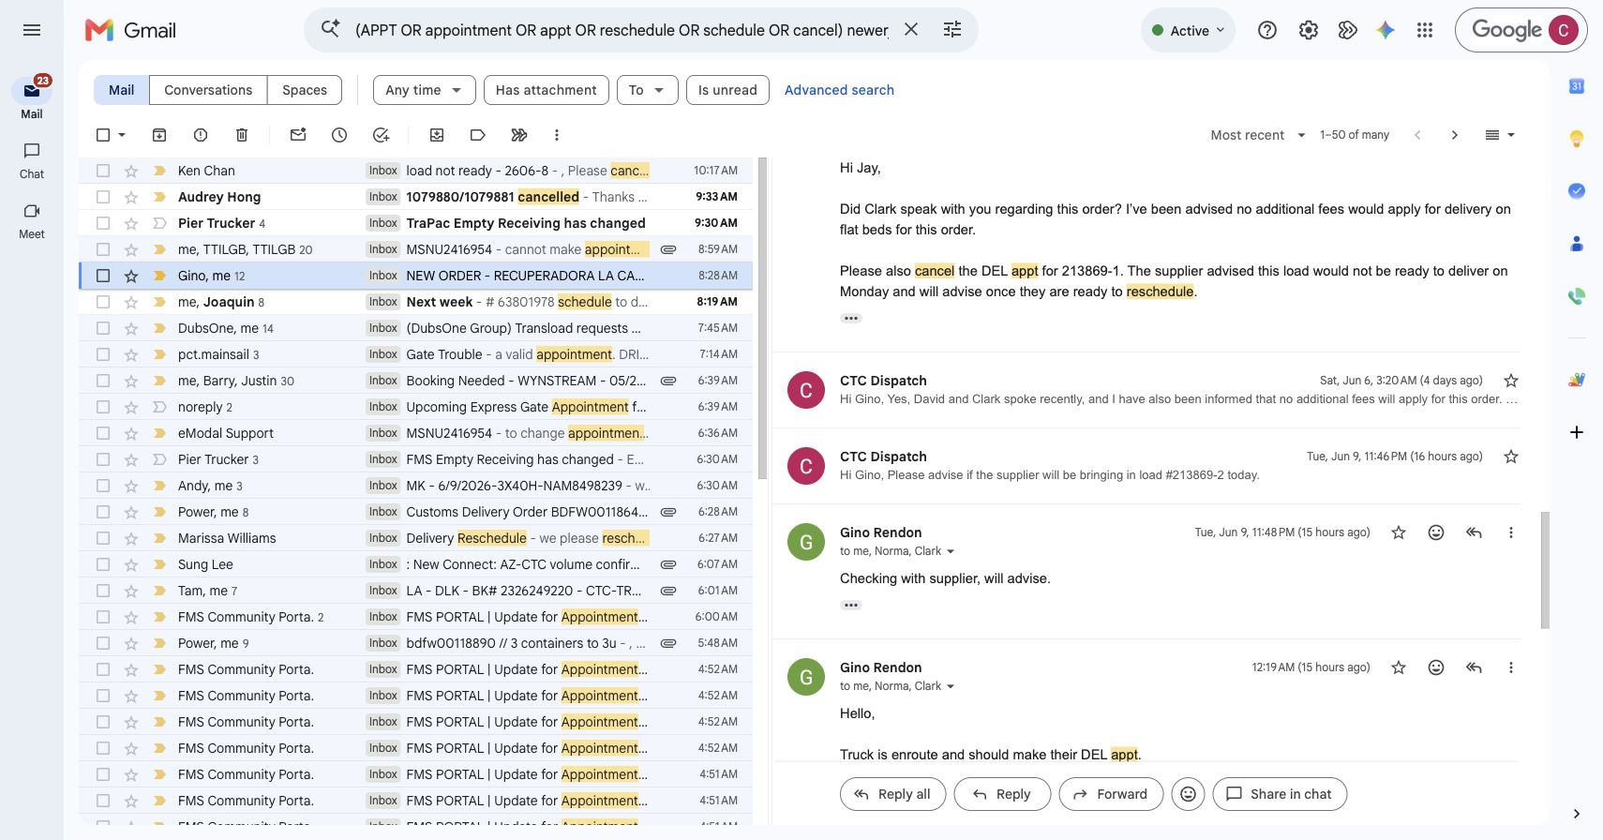Viewport: 1603px width, 840px height.
Task: Open the Mail section in sidebar
Action: click(32, 97)
